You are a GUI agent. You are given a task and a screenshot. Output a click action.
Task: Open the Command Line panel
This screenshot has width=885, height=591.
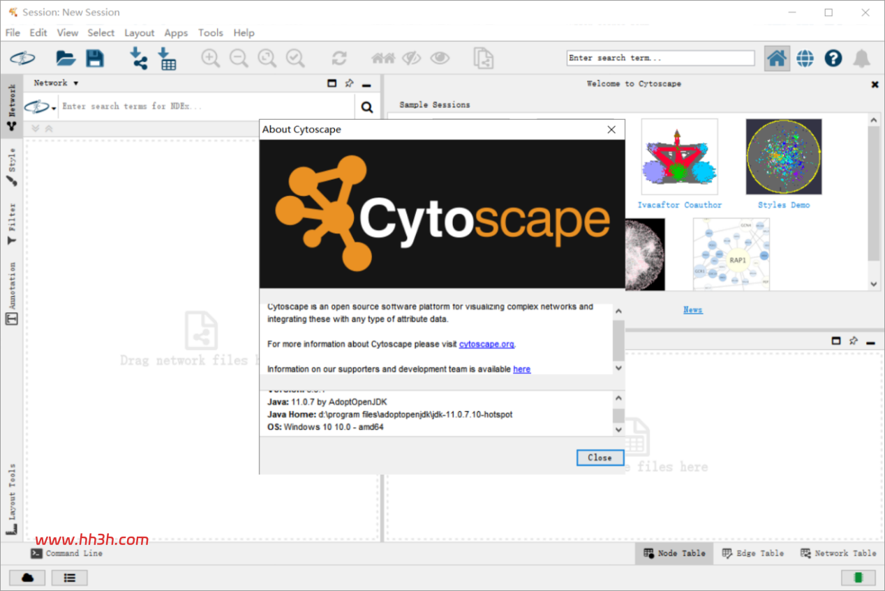click(67, 553)
